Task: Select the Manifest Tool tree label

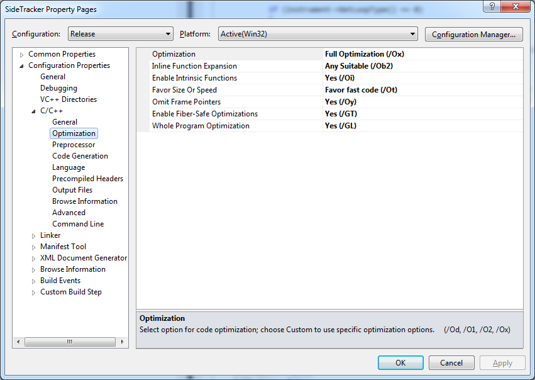Action: [63, 247]
